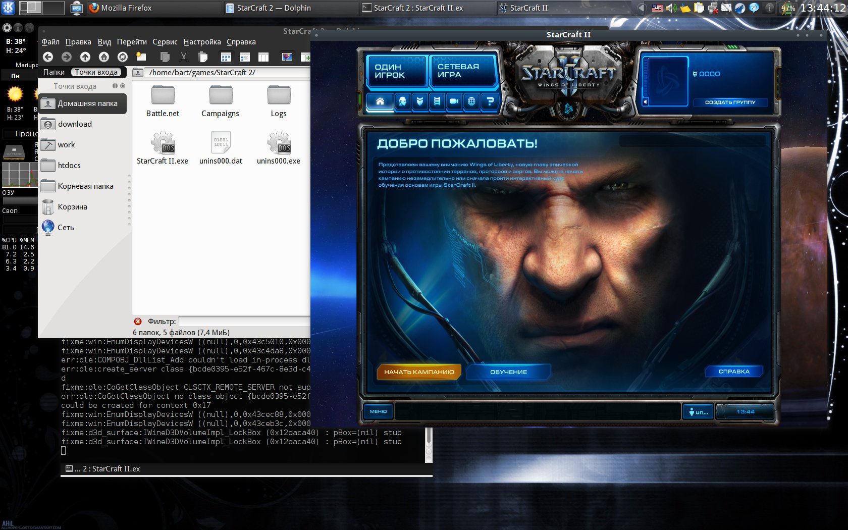Open the replays camera icon in StarCraft II
Screen dimensions: 848x530
click(454, 101)
